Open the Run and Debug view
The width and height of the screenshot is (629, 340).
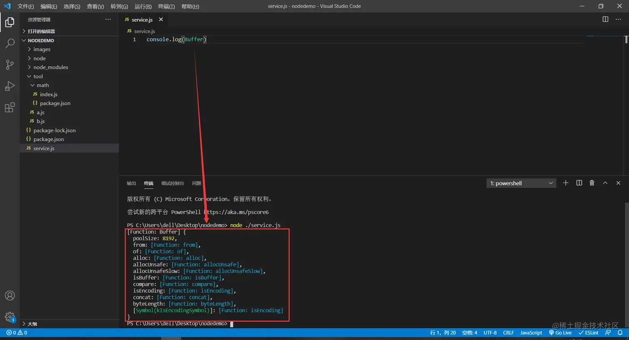(10, 86)
